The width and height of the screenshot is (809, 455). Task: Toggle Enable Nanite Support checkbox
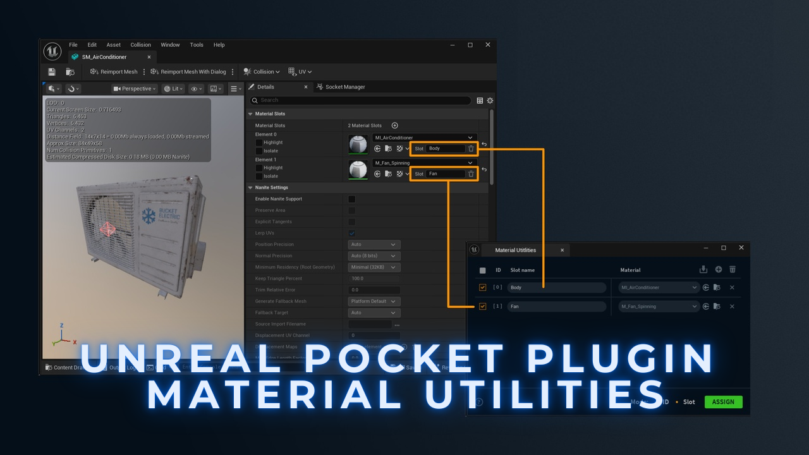coord(352,199)
